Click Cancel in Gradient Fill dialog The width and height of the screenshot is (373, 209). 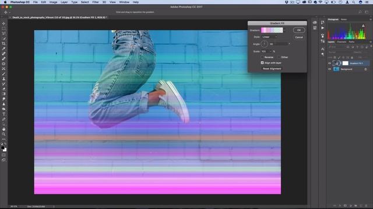tap(299, 37)
